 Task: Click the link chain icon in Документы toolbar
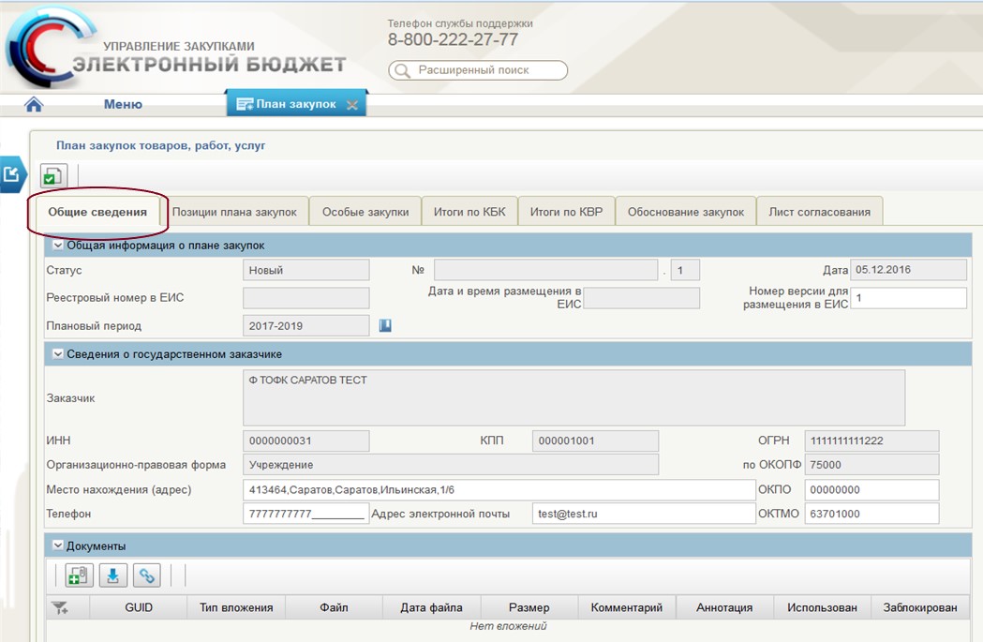click(146, 575)
